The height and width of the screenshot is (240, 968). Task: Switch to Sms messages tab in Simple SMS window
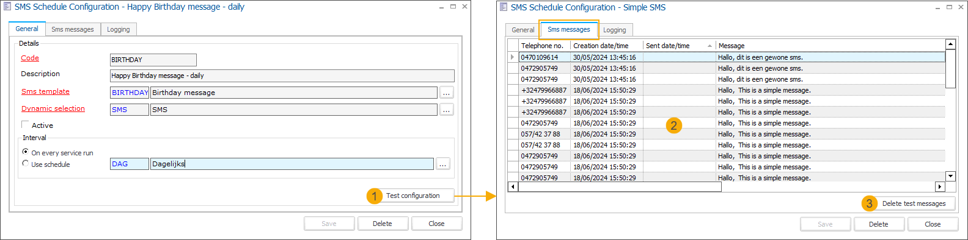pyautogui.click(x=569, y=29)
